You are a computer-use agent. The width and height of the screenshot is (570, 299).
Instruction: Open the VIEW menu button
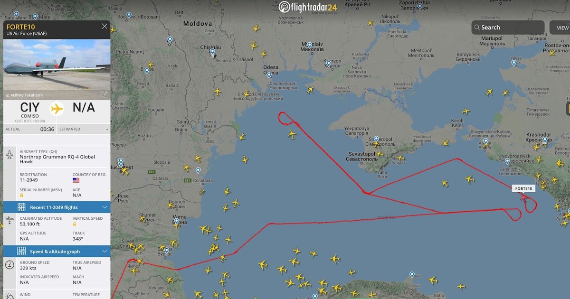pyautogui.click(x=560, y=28)
